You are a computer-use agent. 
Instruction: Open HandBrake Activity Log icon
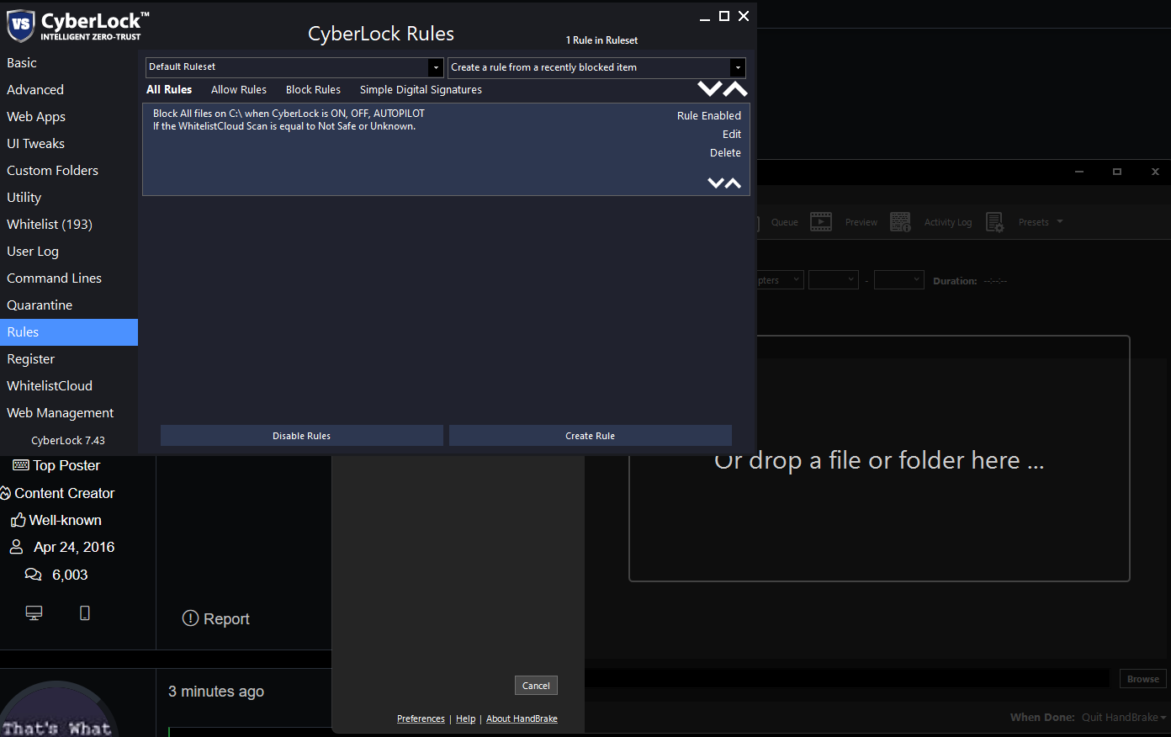[x=900, y=222]
